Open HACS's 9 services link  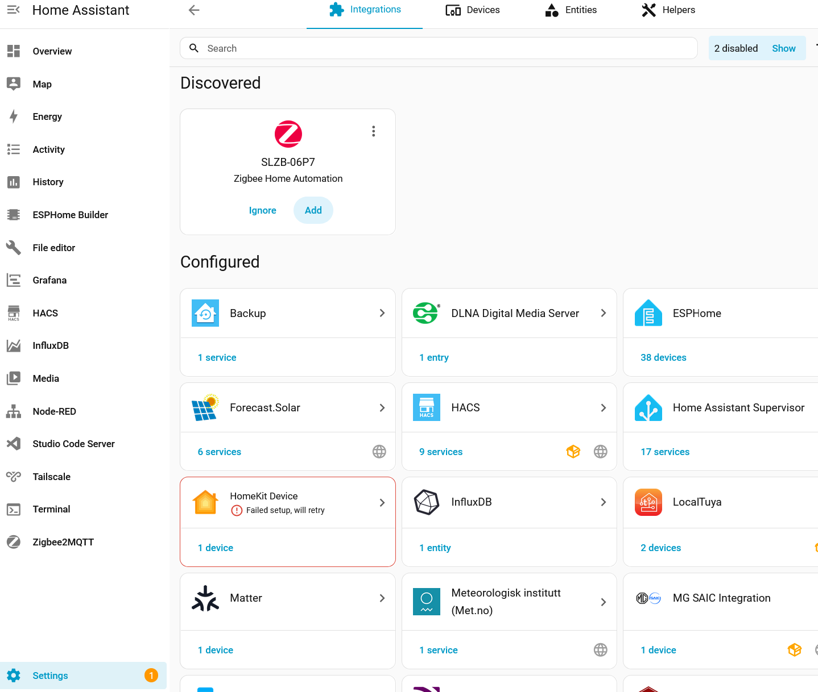point(441,452)
